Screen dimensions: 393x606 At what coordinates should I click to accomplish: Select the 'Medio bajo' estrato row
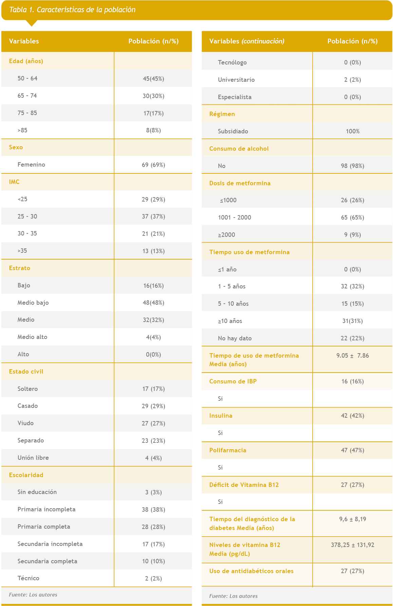(33, 303)
